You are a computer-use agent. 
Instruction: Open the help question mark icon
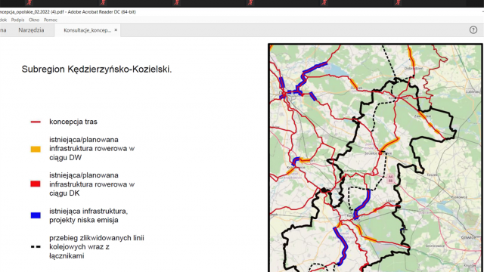473,30
